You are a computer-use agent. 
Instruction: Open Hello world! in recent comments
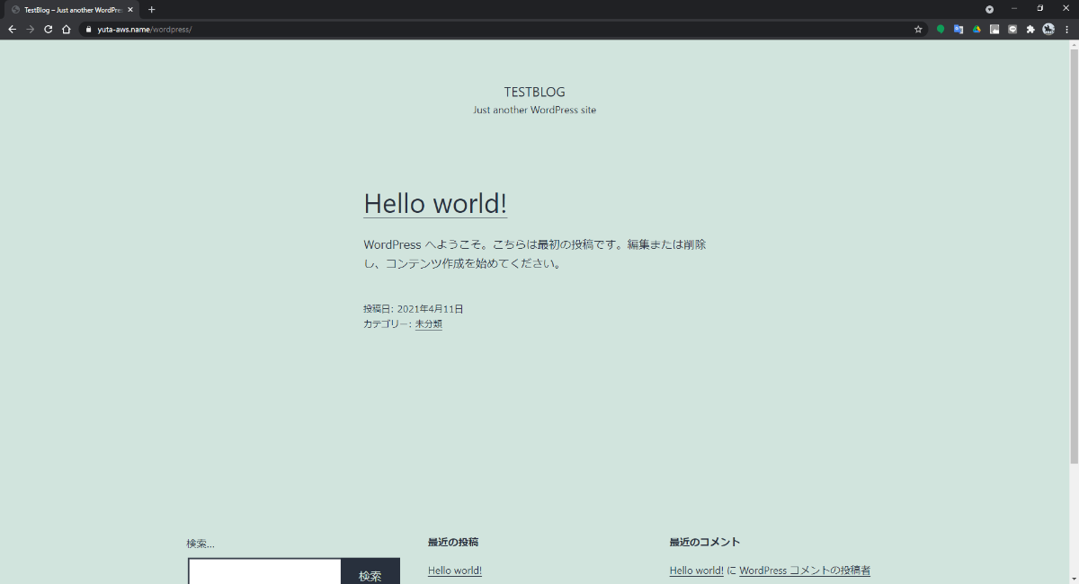click(697, 571)
